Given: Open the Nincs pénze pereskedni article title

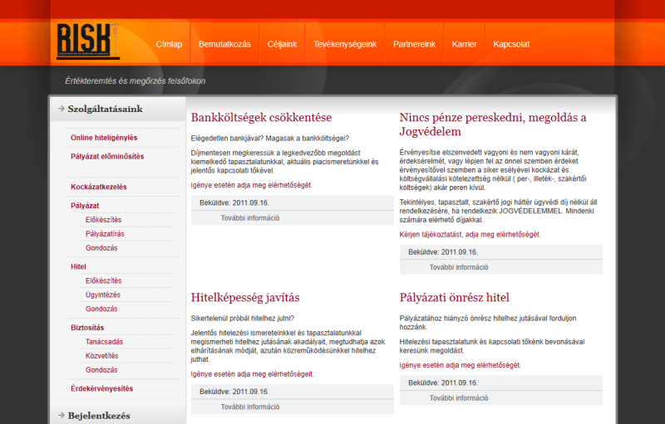Looking at the screenshot, I should click(x=493, y=124).
